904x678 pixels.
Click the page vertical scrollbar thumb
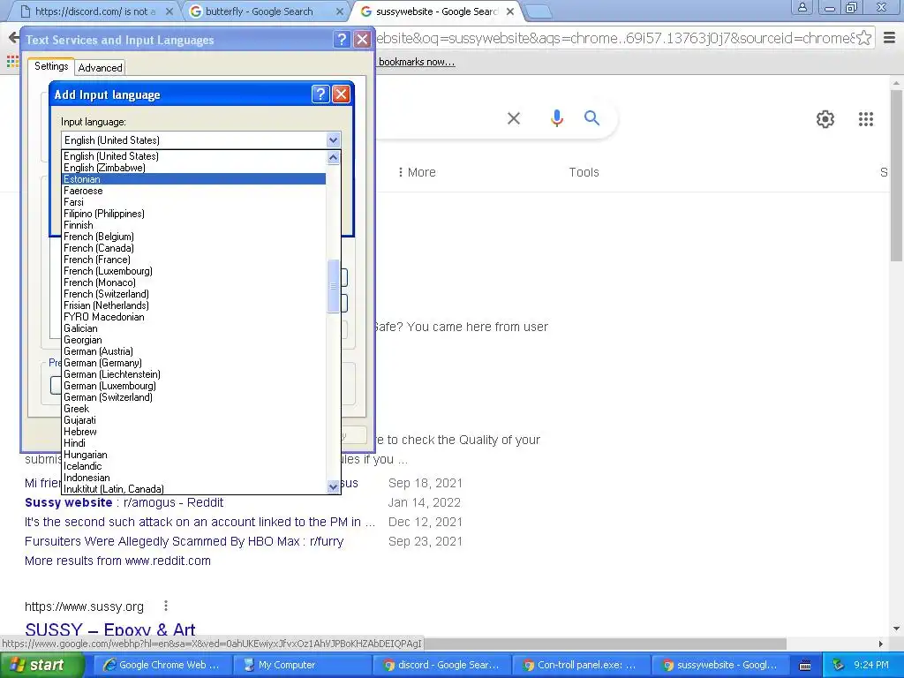click(896, 176)
